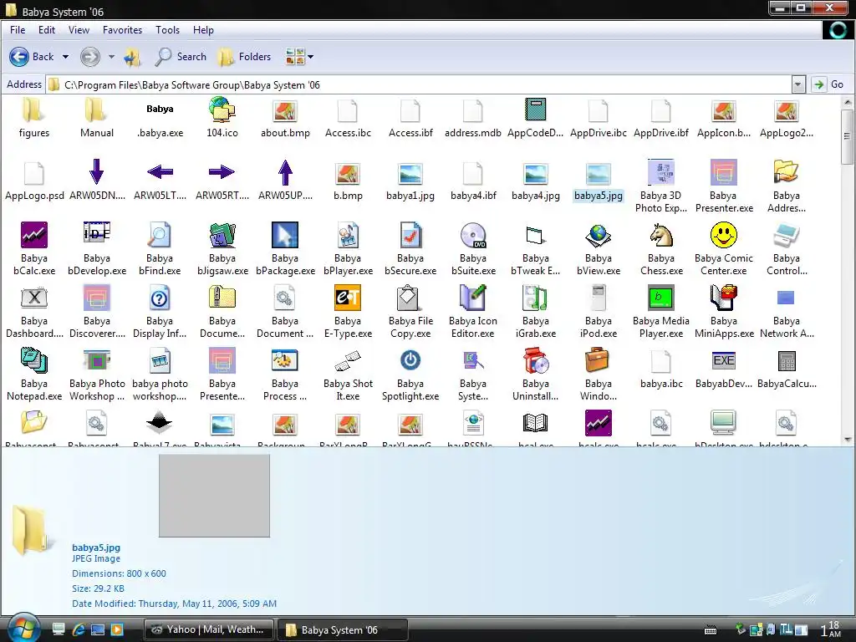Open Babya E-Type.exe orange icon
Image resolution: width=856 pixels, height=642 pixels.
coord(348,298)
